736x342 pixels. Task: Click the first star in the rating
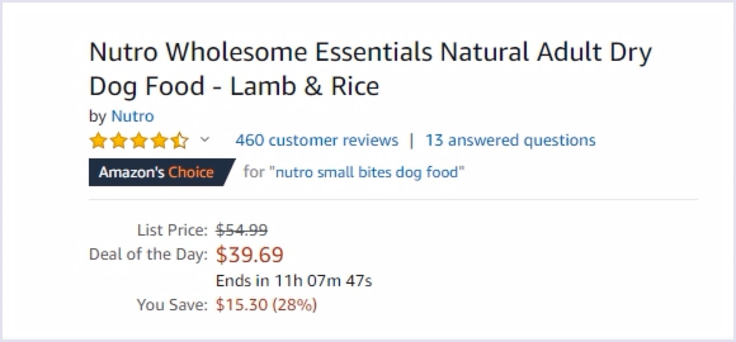click(98, 140)
